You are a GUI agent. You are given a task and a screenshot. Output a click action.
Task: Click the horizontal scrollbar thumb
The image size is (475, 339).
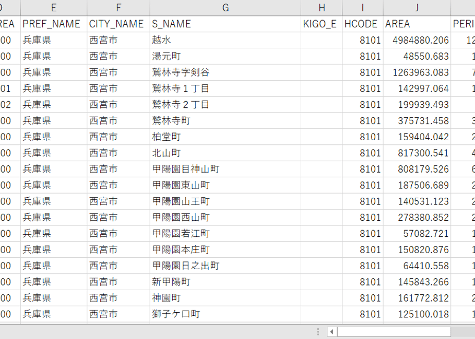click(x=394, y=332)
